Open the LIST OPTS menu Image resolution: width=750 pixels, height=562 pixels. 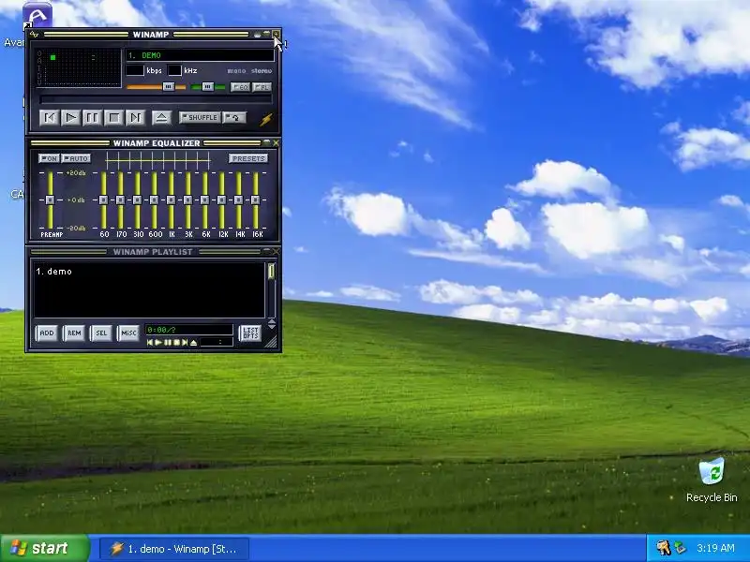click(x=250, y=333)
